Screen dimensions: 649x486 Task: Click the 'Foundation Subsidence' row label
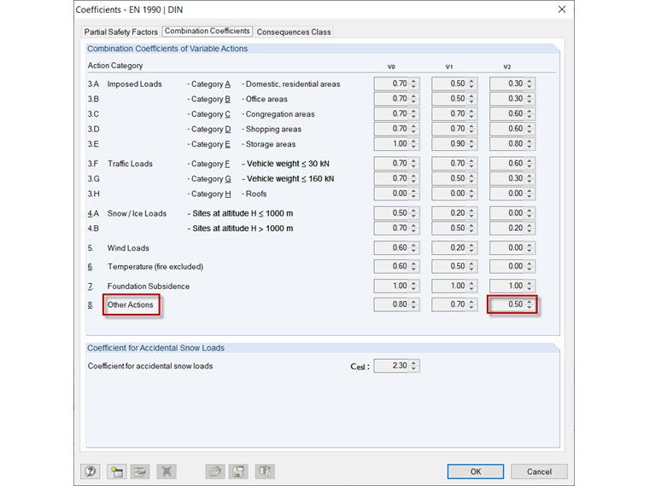pyautogui.click(x=149, y=286)
